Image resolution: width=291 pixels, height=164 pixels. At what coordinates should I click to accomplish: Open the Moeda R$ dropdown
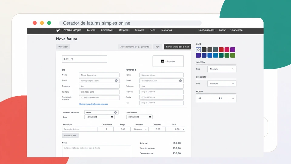tap(216, 98)
